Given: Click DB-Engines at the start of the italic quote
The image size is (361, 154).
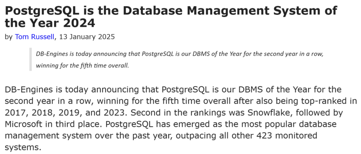Looking at the screenshot, I should click(52, 54).
